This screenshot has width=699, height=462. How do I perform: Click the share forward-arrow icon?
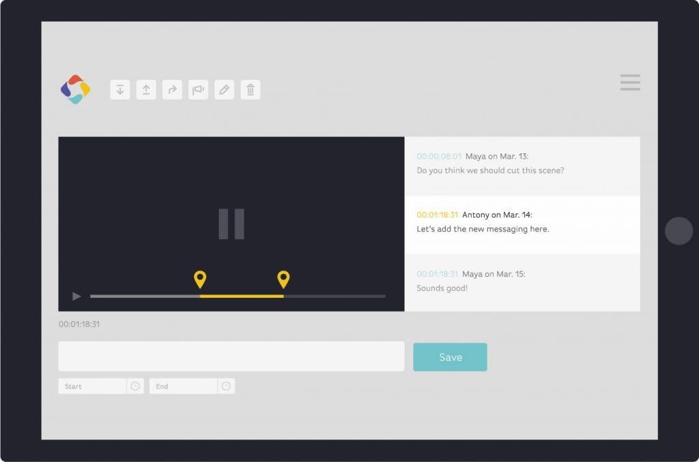[172, 90]
